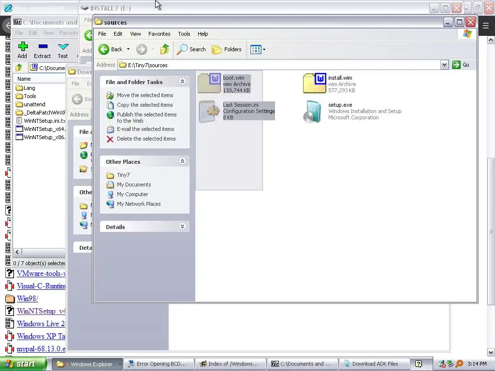The image size is (495, 371).
Task: Go up one folder level in sources window
Action: tap(165, 49)
